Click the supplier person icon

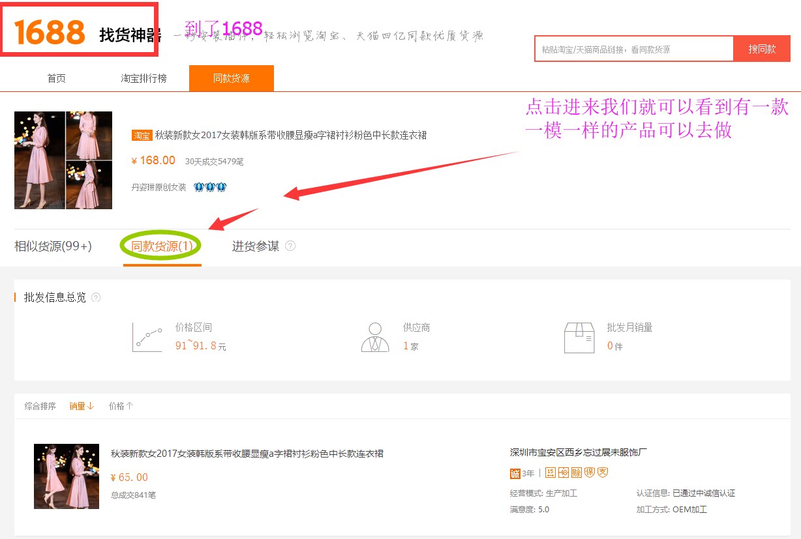coord(375,337)
